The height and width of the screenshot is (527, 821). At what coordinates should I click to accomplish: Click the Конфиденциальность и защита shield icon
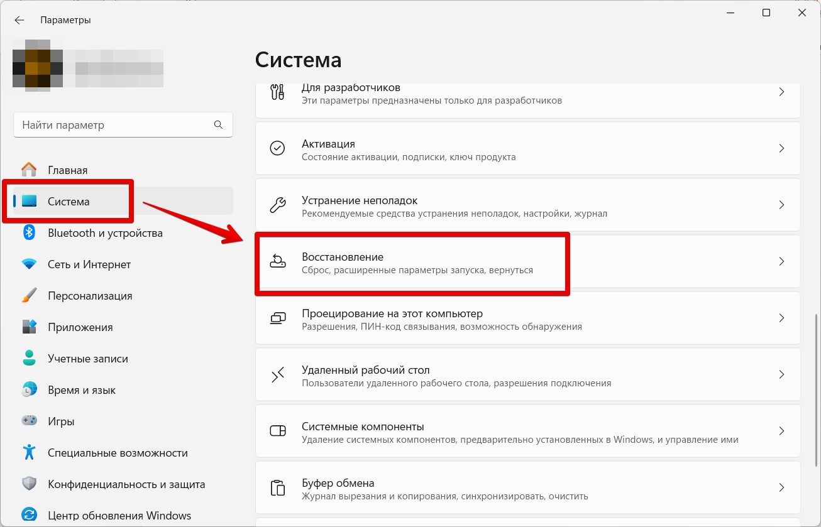[29, 484]
